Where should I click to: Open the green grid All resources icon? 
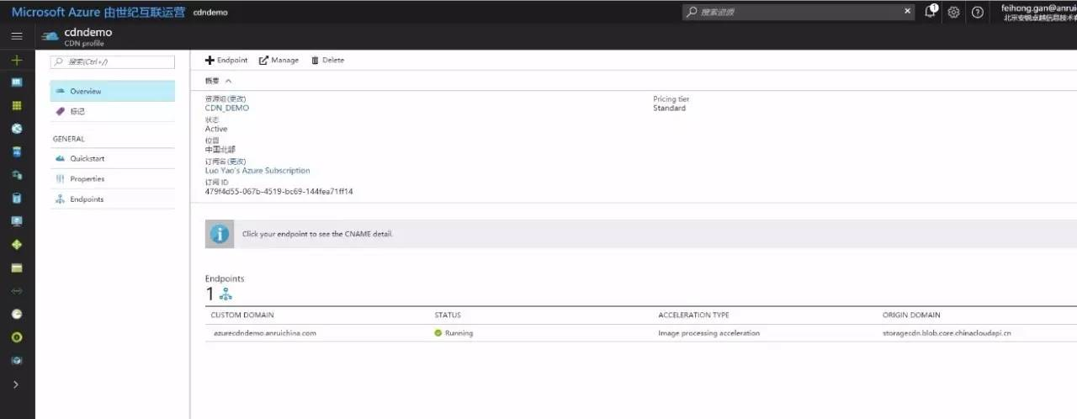pos(17,106)
